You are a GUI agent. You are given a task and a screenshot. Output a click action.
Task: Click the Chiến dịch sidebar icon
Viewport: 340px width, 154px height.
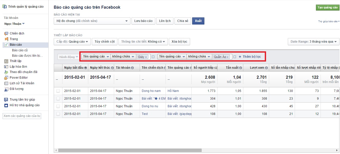[x=6, y=33]
